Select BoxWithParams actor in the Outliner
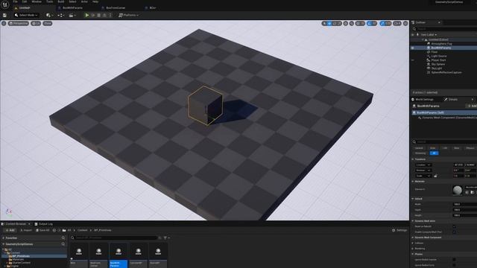This screenshot has width=477, height=268. (440, 48)
